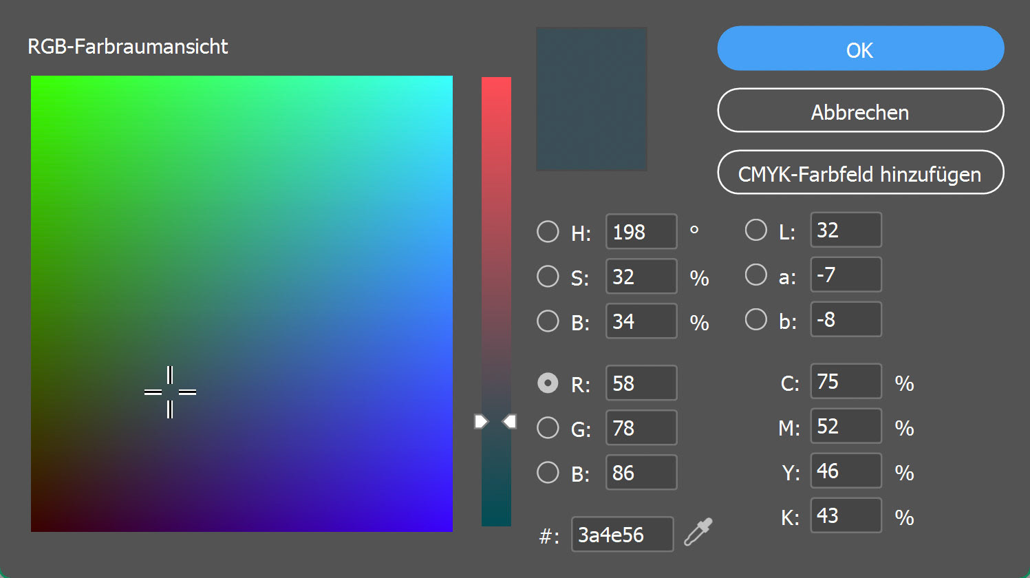Pick a color with the eyedropper icon
1030x578 pixels.
(698, 533)
